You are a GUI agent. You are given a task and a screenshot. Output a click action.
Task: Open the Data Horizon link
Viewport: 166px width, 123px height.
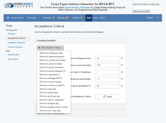click(14, 55)
